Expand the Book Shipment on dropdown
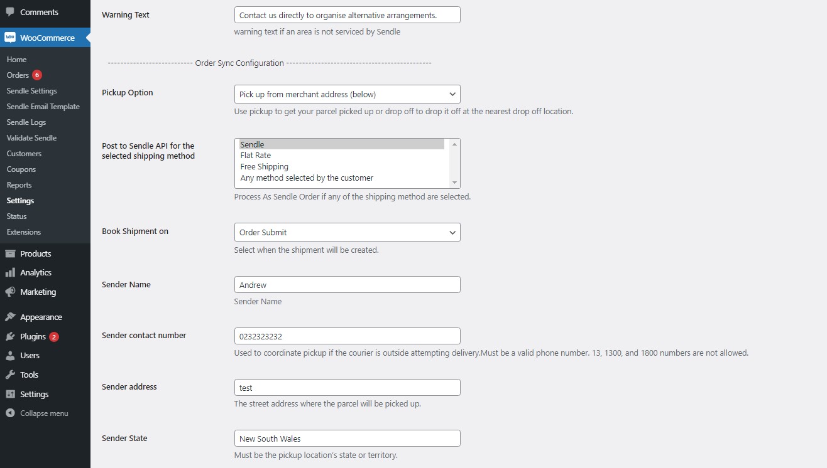The width and height of the screenshot is (827, 468). tap(347, 232)
